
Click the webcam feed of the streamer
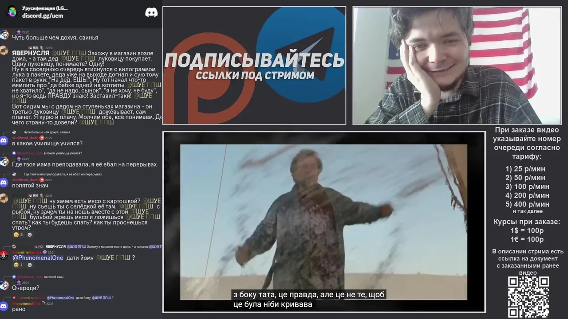[457, 66]
